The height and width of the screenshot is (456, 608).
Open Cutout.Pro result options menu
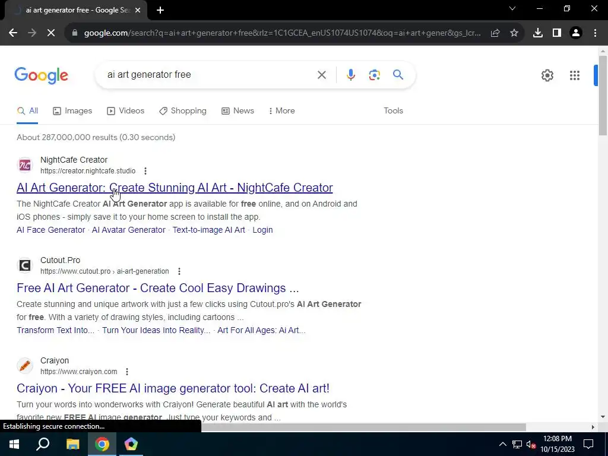click(179, 271)
